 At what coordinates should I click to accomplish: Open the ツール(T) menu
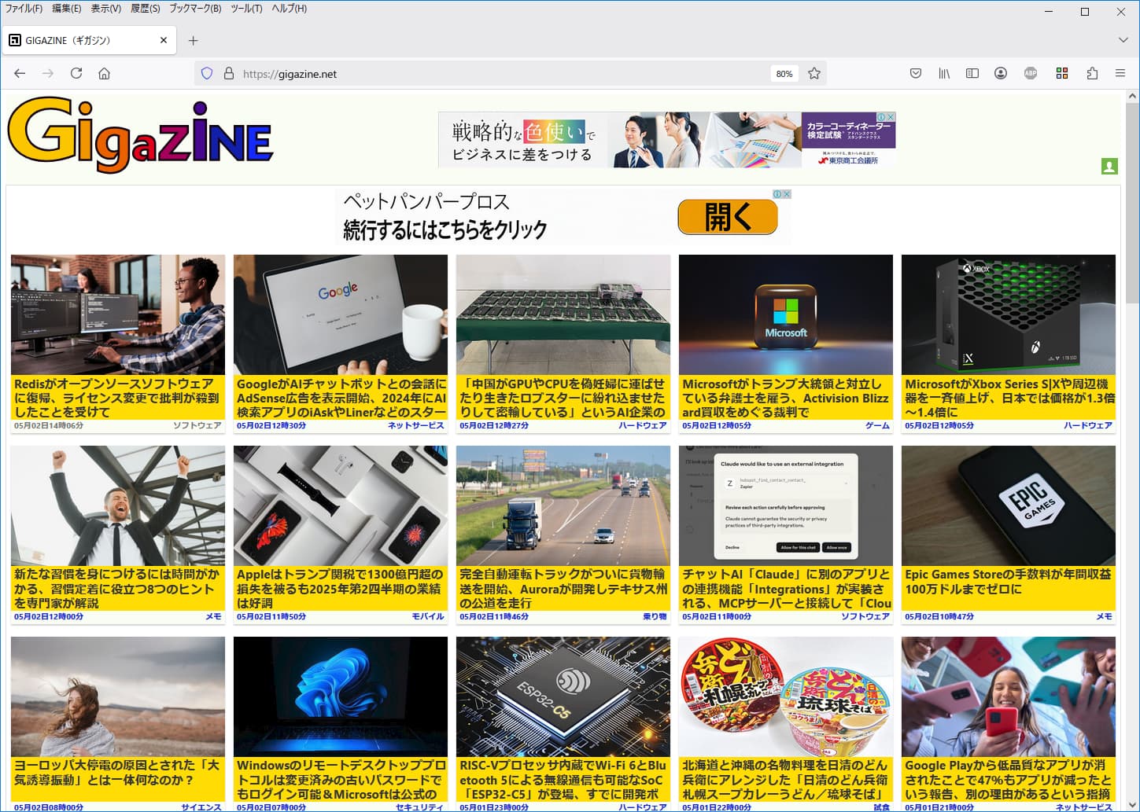246,9
